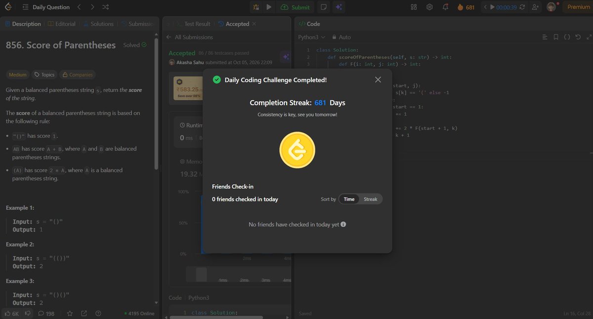Click the LeetCode coin in the dialog
The height and width of the screenshot is (319, 593).
click(297, 150)
